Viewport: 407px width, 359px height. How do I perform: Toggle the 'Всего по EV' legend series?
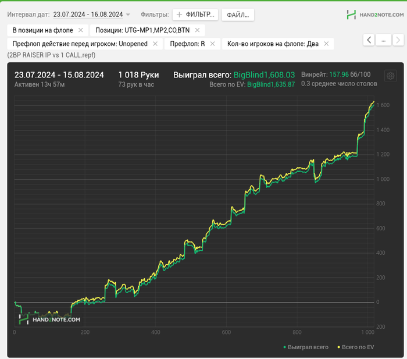click(355, 347)
